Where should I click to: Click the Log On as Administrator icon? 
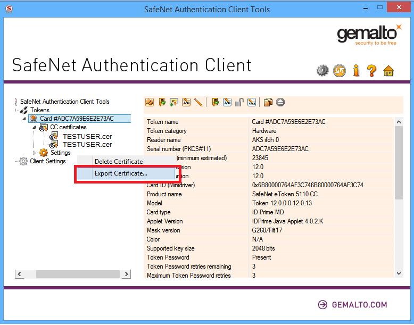(216, 102)
